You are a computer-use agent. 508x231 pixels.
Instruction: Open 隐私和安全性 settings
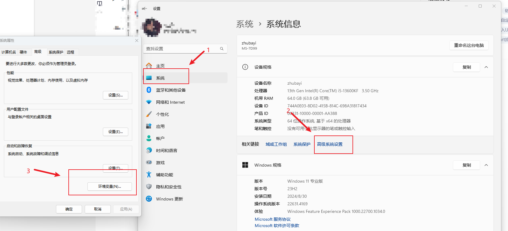pos(185,187)
